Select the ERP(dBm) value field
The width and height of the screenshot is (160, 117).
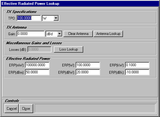(x=37, y=72)
